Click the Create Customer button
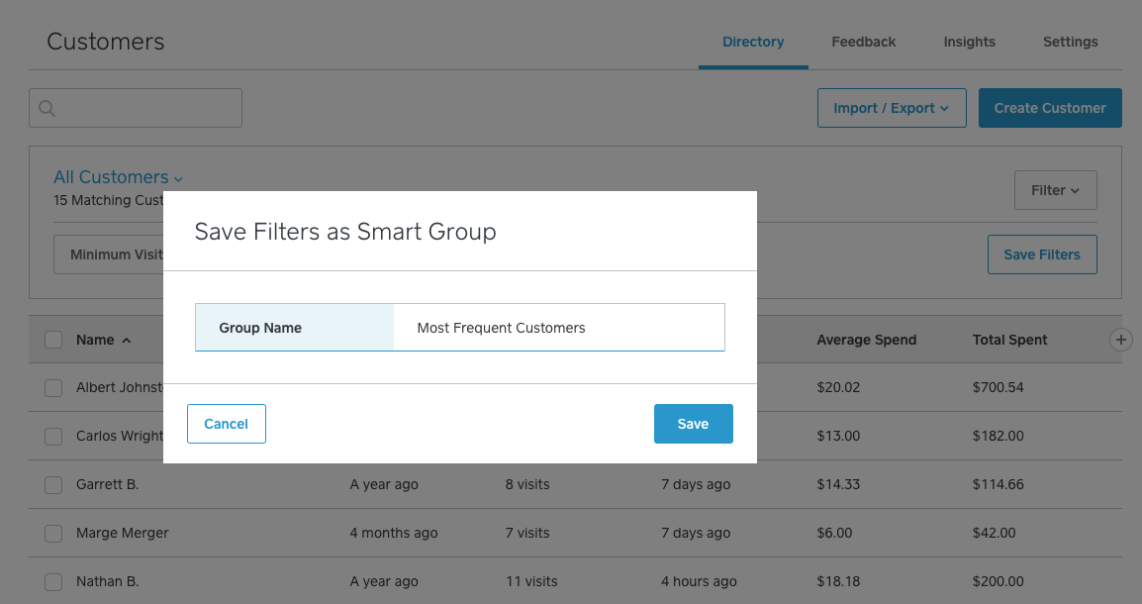This screenshot has width=1142, height=604. click(1050, 107)
